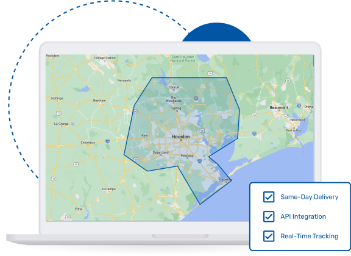351x256 pixels.
Task: Click the API Integration label text
Action: (x=303, y=216)
